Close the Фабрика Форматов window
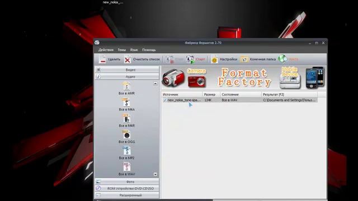Image resolution: width=358 pixels, height=201 pixels. click(x=323, y=43)
